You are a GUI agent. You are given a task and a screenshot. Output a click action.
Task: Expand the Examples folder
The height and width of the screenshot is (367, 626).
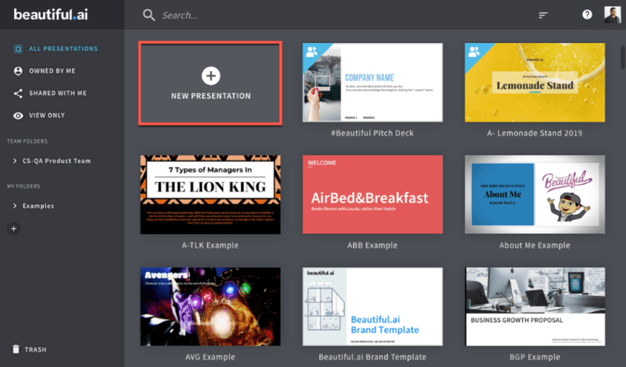(x=16, y=206)
